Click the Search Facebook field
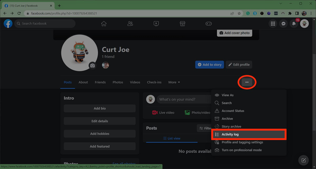Viewport: 316px width, 169px height. (x=45, y=24)
